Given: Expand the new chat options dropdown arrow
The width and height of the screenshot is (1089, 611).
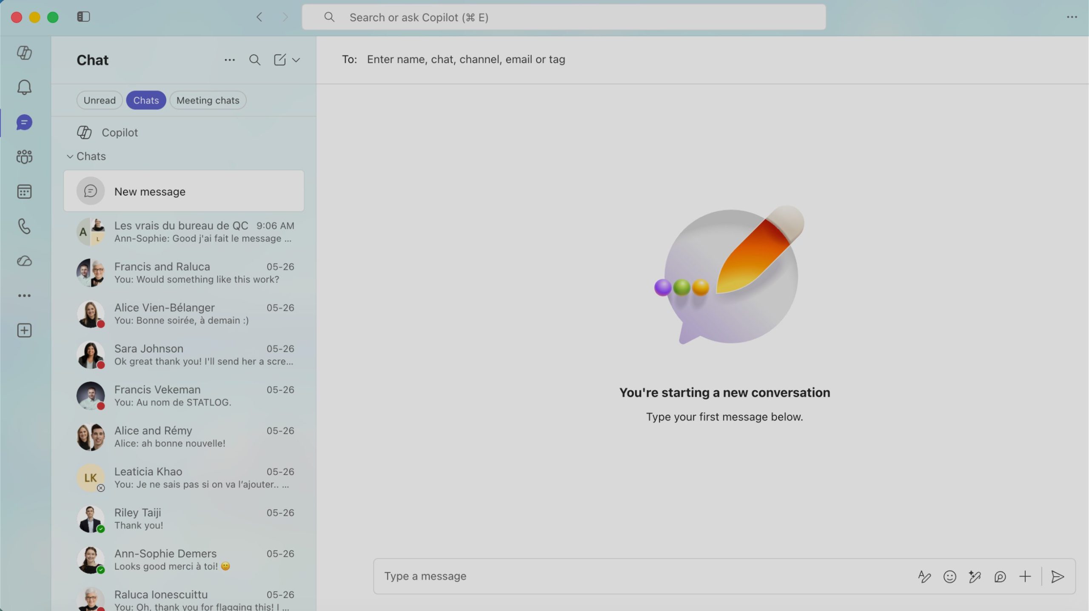Looking at the screenshot, I should click(x=296, y=60).
